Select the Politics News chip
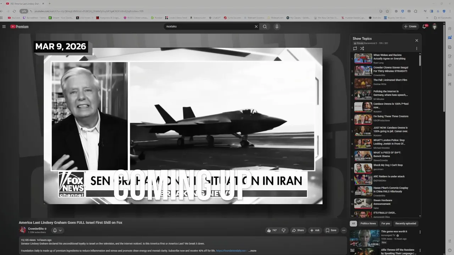Viewport: 454px width, 255px height. (368, 223)
